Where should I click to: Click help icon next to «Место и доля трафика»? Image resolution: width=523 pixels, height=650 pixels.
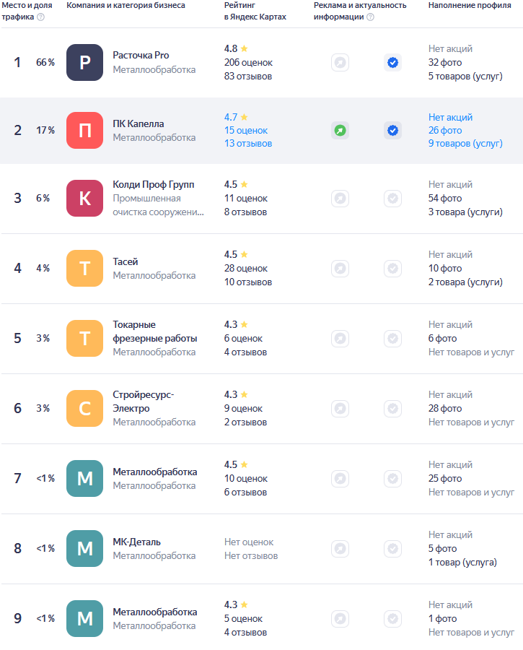coord(40,17)
